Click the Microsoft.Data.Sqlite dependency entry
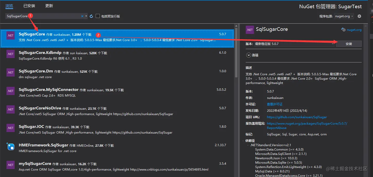 [x=279, y=163]
